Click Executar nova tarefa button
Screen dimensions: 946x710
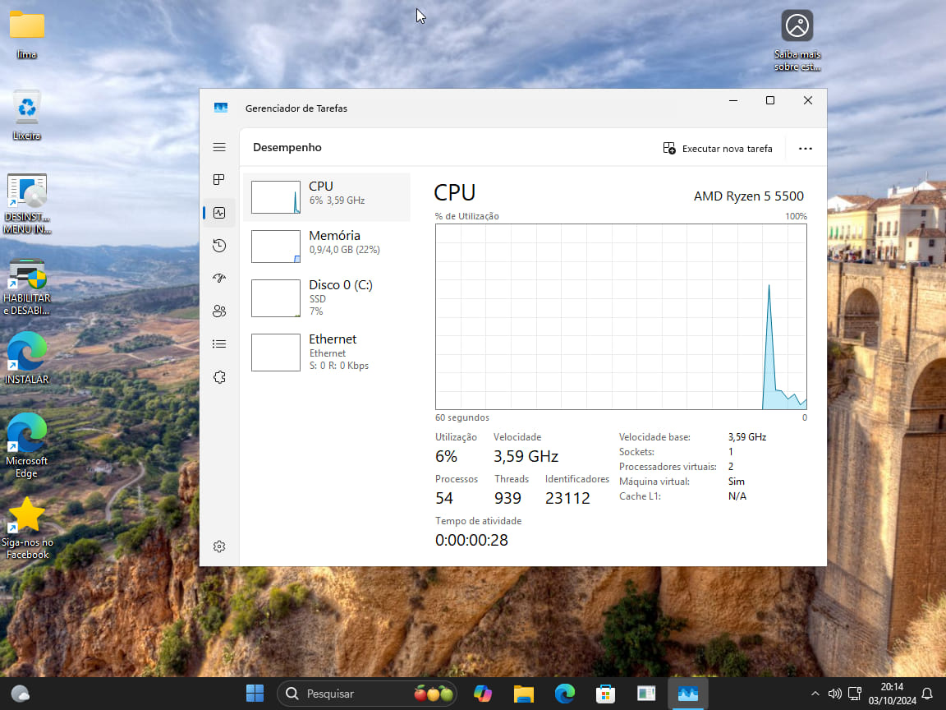718,149
